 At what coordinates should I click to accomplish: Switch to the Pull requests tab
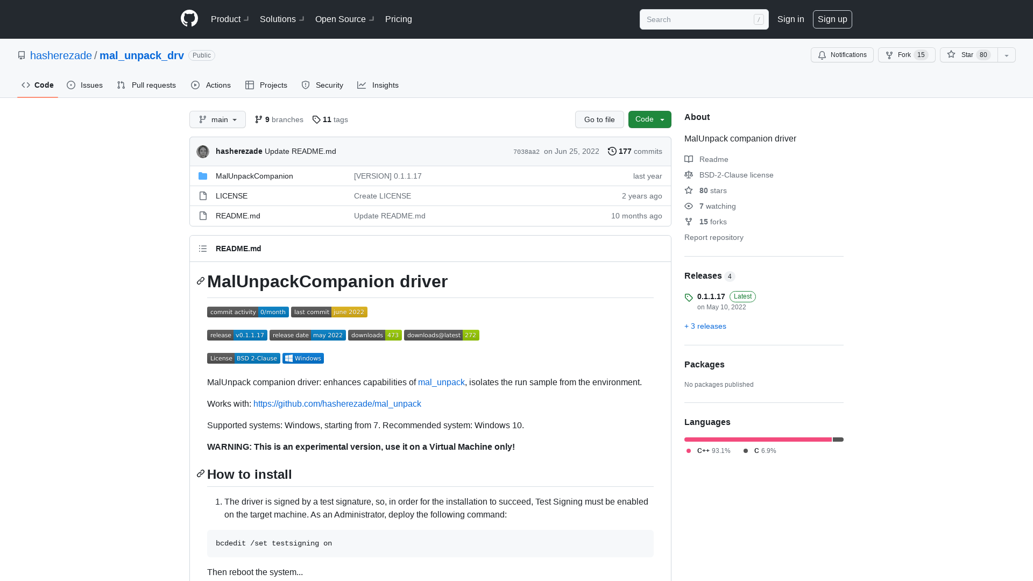pos(146,85)
